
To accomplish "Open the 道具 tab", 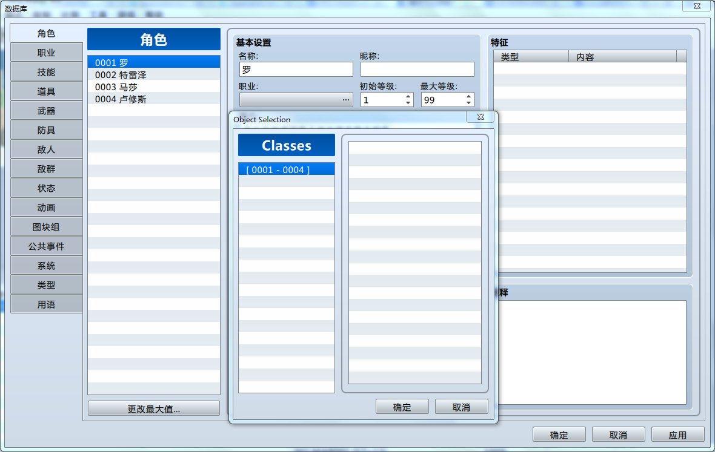I will point(46,91).
